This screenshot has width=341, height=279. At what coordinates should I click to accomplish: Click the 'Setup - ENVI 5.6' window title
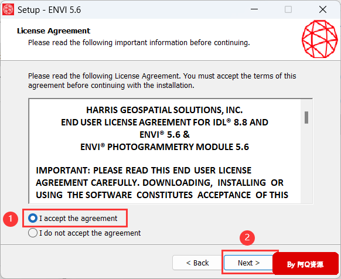[49, 10]
